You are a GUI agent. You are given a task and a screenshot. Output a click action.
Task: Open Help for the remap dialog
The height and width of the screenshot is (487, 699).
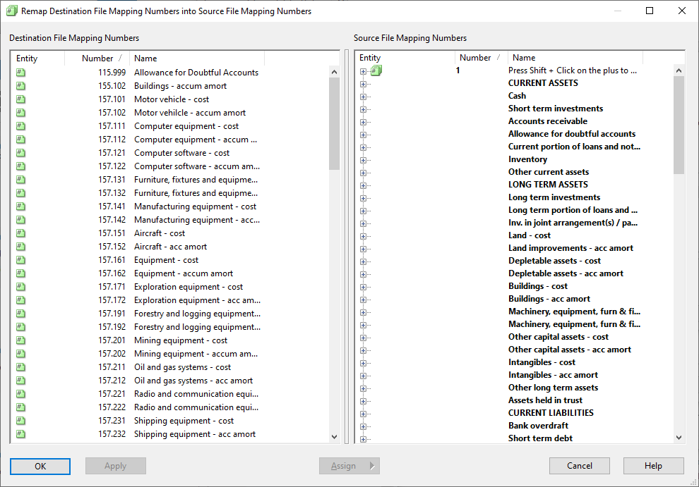653,466
